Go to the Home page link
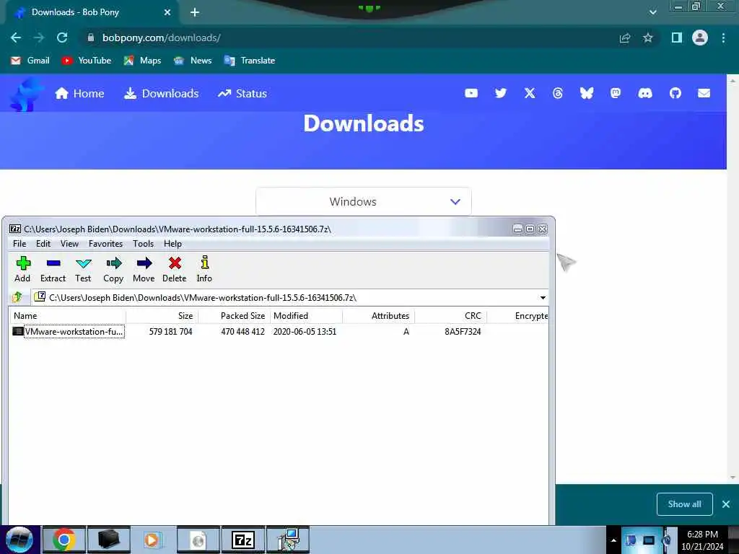 79,93
